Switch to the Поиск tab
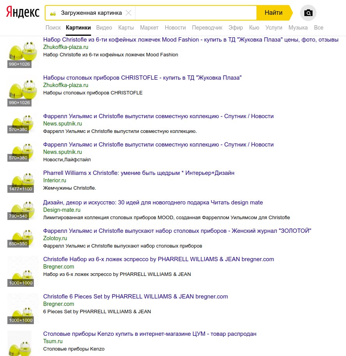The width and height of the screenshot is (346, 356). click(x=53, y=28)
